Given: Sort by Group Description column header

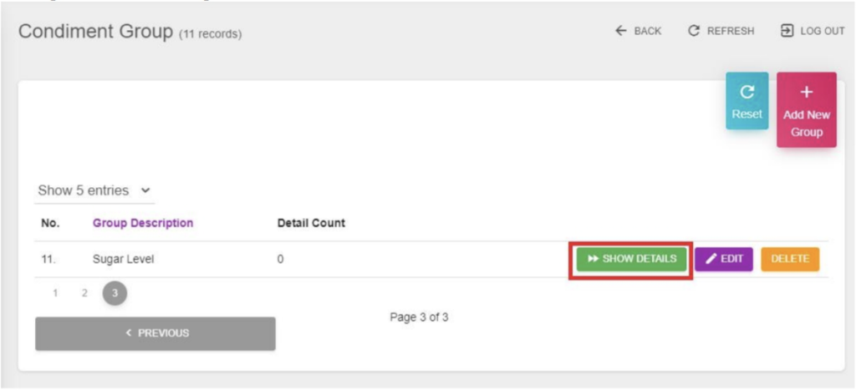Looking at the screenshot, I should (x=142, y=223).
